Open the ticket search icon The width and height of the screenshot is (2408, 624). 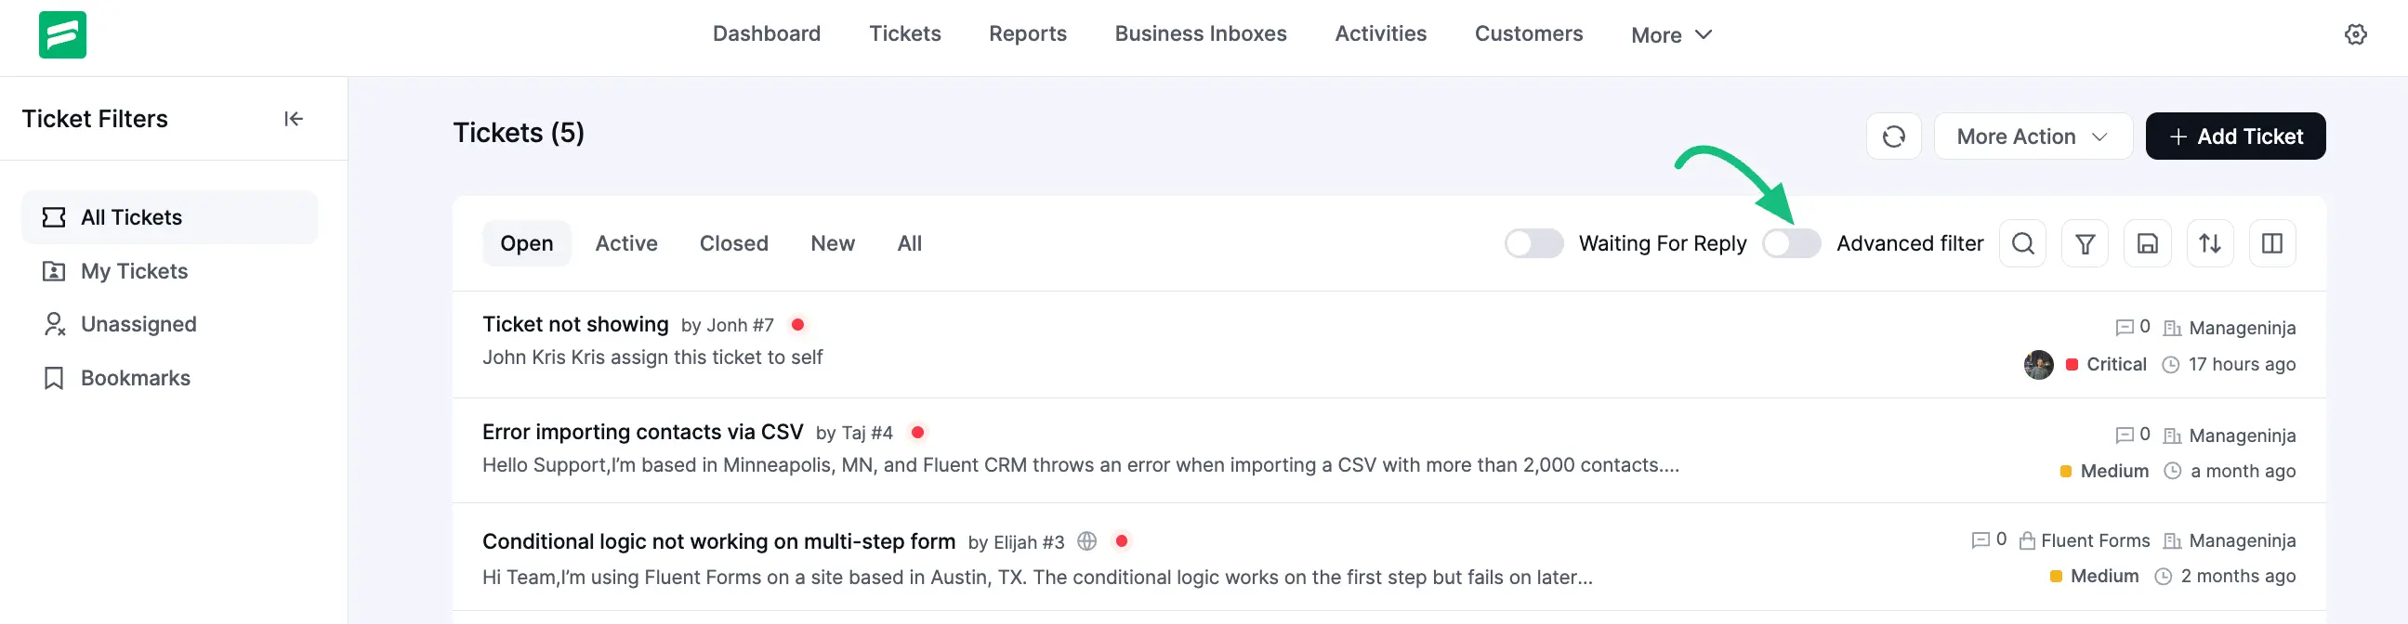pyautogui.click(x=2022, y=244)
